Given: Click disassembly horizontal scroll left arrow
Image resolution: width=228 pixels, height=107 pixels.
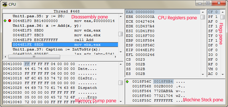Looking at the screenshot, I should pyautogui.click(x=5, y=57).
